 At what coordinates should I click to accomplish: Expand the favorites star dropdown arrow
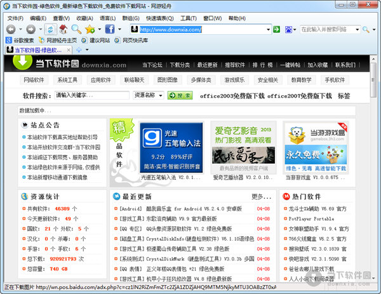(100, 29)
